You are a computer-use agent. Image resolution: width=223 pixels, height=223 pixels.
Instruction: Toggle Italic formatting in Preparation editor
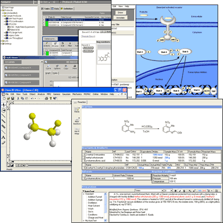180,191
